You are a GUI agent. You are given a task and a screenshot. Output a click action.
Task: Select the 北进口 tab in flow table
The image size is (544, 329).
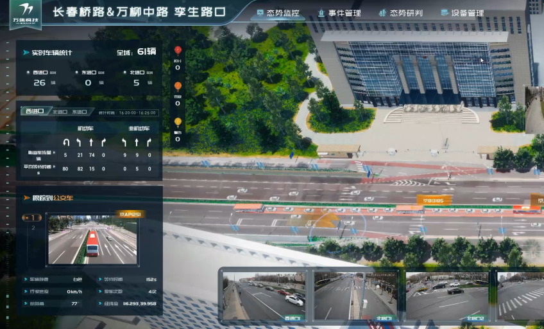coord(60,112)
